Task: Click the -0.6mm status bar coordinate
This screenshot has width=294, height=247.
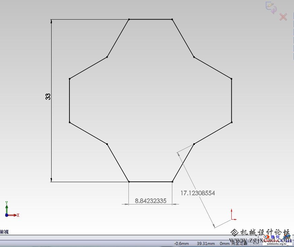Action: click(x=181, y=244)
